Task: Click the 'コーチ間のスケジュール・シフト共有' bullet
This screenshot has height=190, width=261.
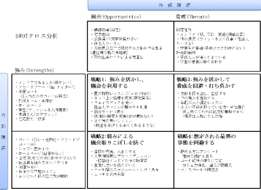Action: pyautogui.click(x=125, y=170)
